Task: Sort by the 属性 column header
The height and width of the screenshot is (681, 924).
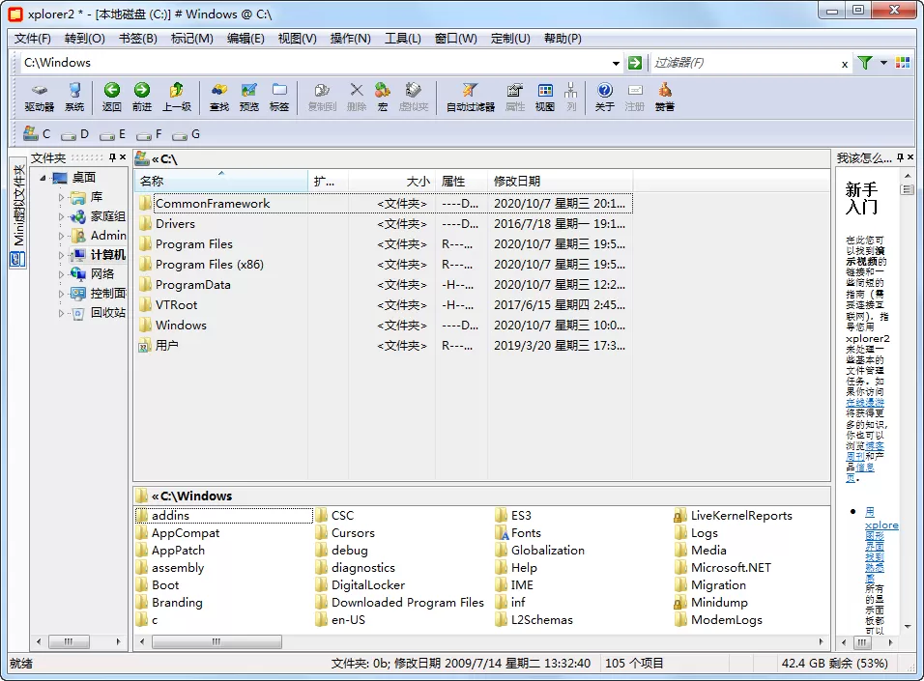Action: coord(462,181)
